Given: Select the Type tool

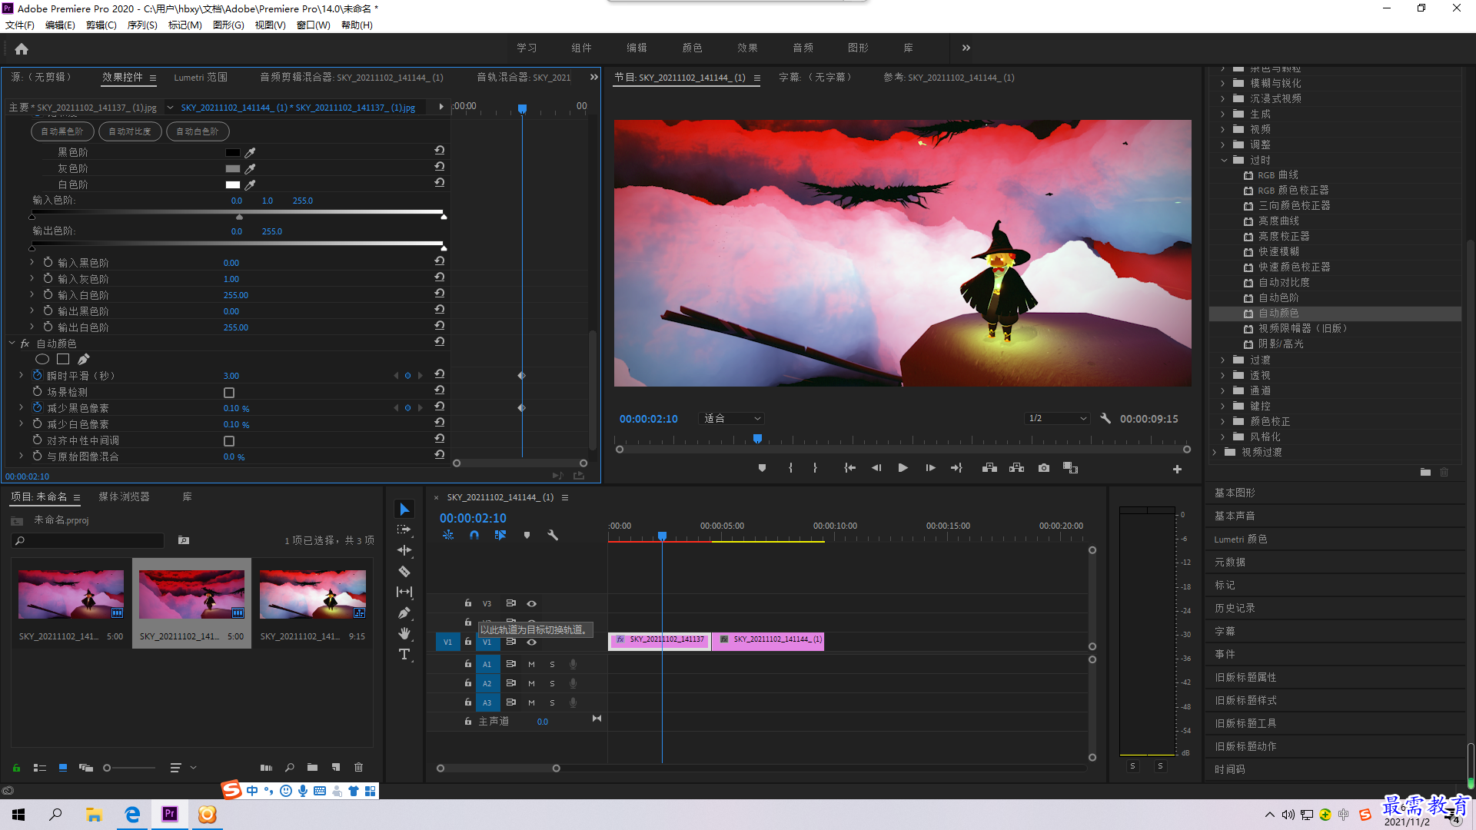Looking at the screenshot, I should (404, 654).
